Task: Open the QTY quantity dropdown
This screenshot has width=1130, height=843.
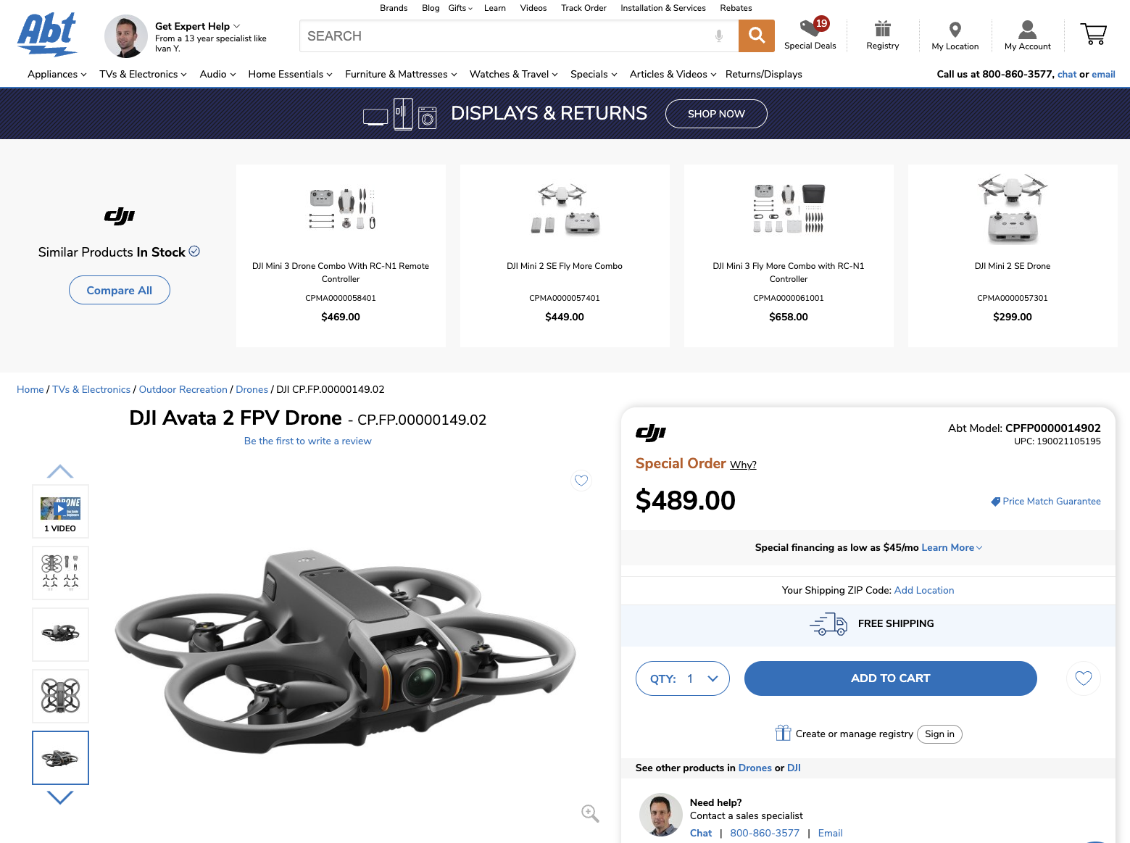Action: tap(683, 678)
